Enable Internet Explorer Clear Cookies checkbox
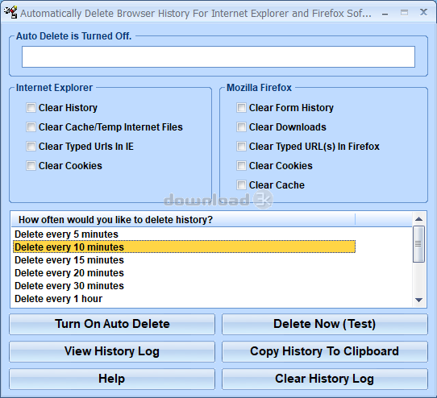Screen dimensions: 437x398 click(x=31, y=166)
